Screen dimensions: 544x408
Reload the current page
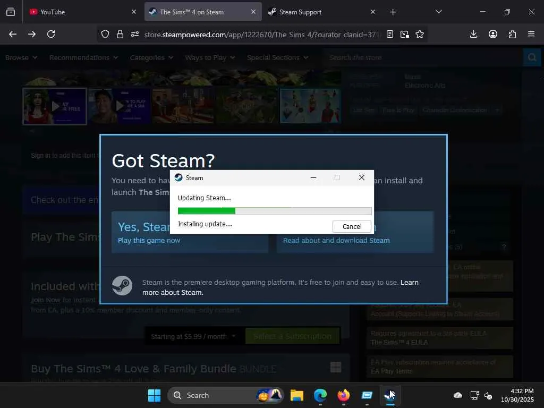pos(51,34)
